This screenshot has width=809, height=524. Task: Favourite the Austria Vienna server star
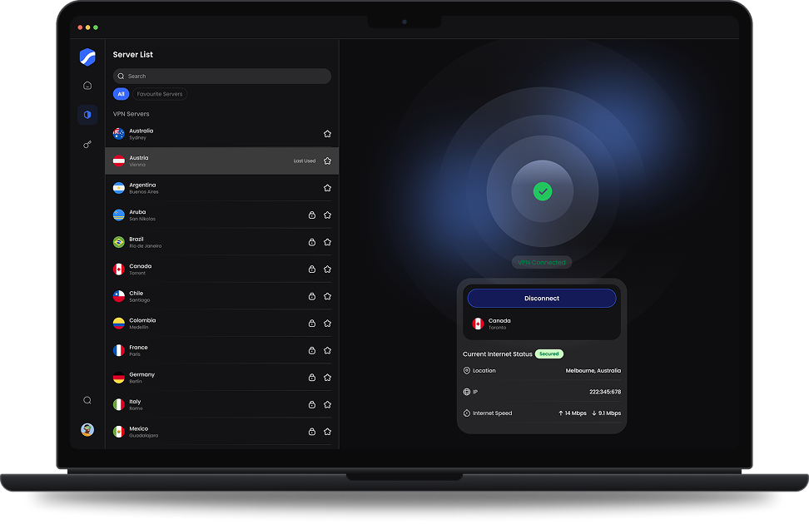pos(327,161)
